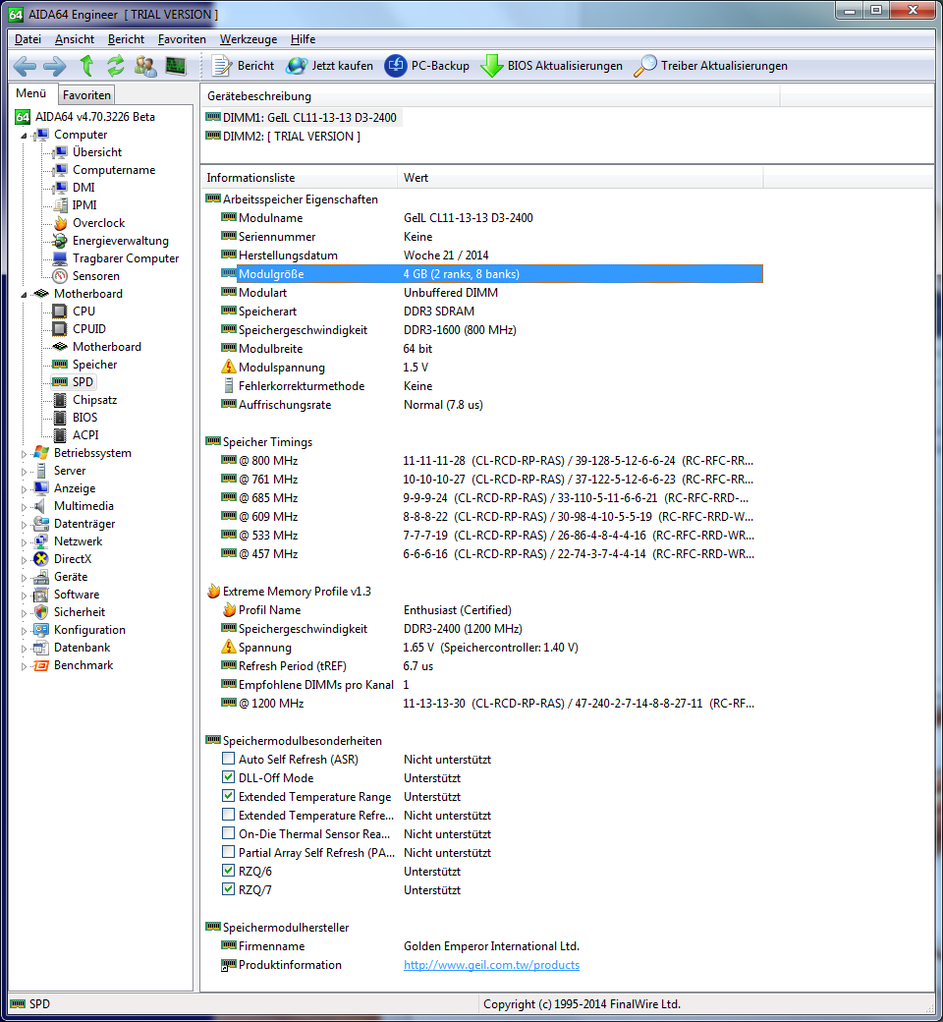
Task: Toggle the Extended Temperature Refresh checkbox
Action: (x=228, y=814)
